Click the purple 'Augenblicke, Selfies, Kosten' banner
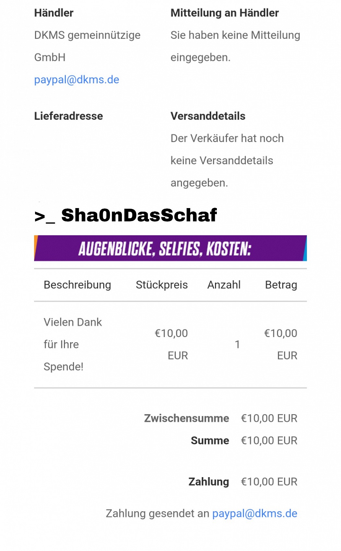 (x=170, y=248)
